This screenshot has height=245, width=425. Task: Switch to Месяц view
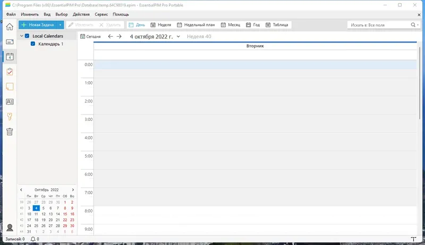coord(231,25)
